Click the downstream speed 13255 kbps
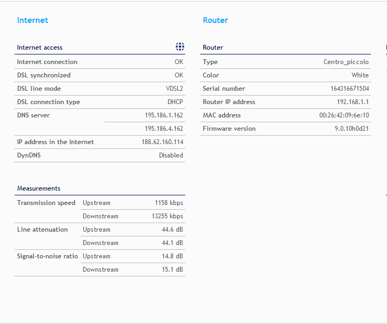The height and width of the screenshot is (324, 387). [167, 216]
